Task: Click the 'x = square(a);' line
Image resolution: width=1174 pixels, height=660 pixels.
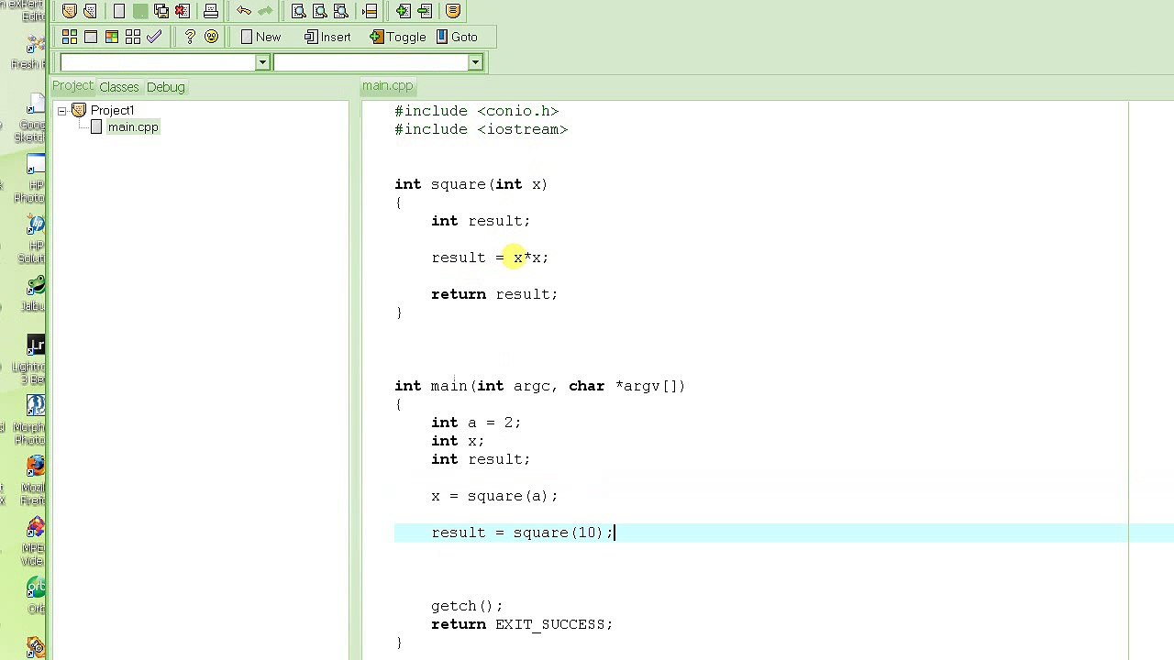Action: tap(494, 496)
